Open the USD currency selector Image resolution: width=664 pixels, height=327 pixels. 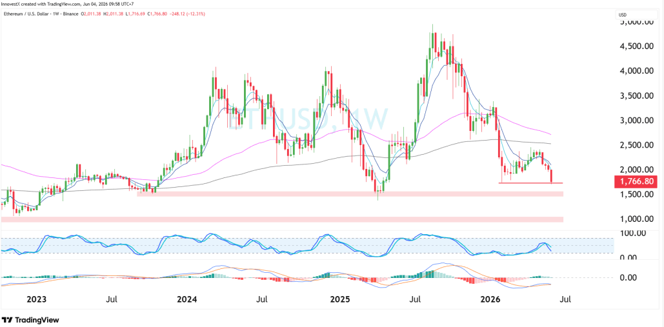(x=622, y=15)
